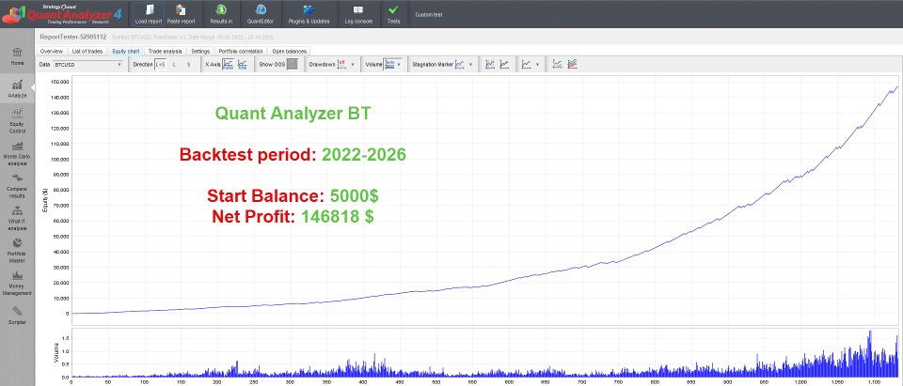Open Money Management in the sidebar
This screenshot has width=903, height=386.
pyautogui.click(x=17, y=283)
